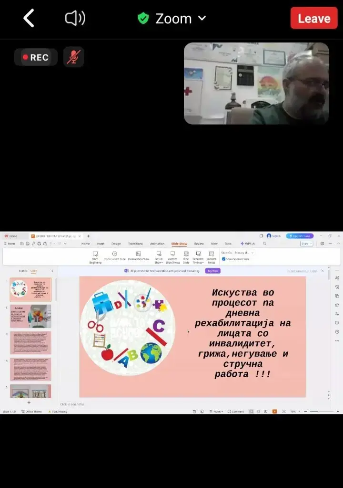Add a new document tab with the plus
343x488 pixels.
click(x=88, y=236)
